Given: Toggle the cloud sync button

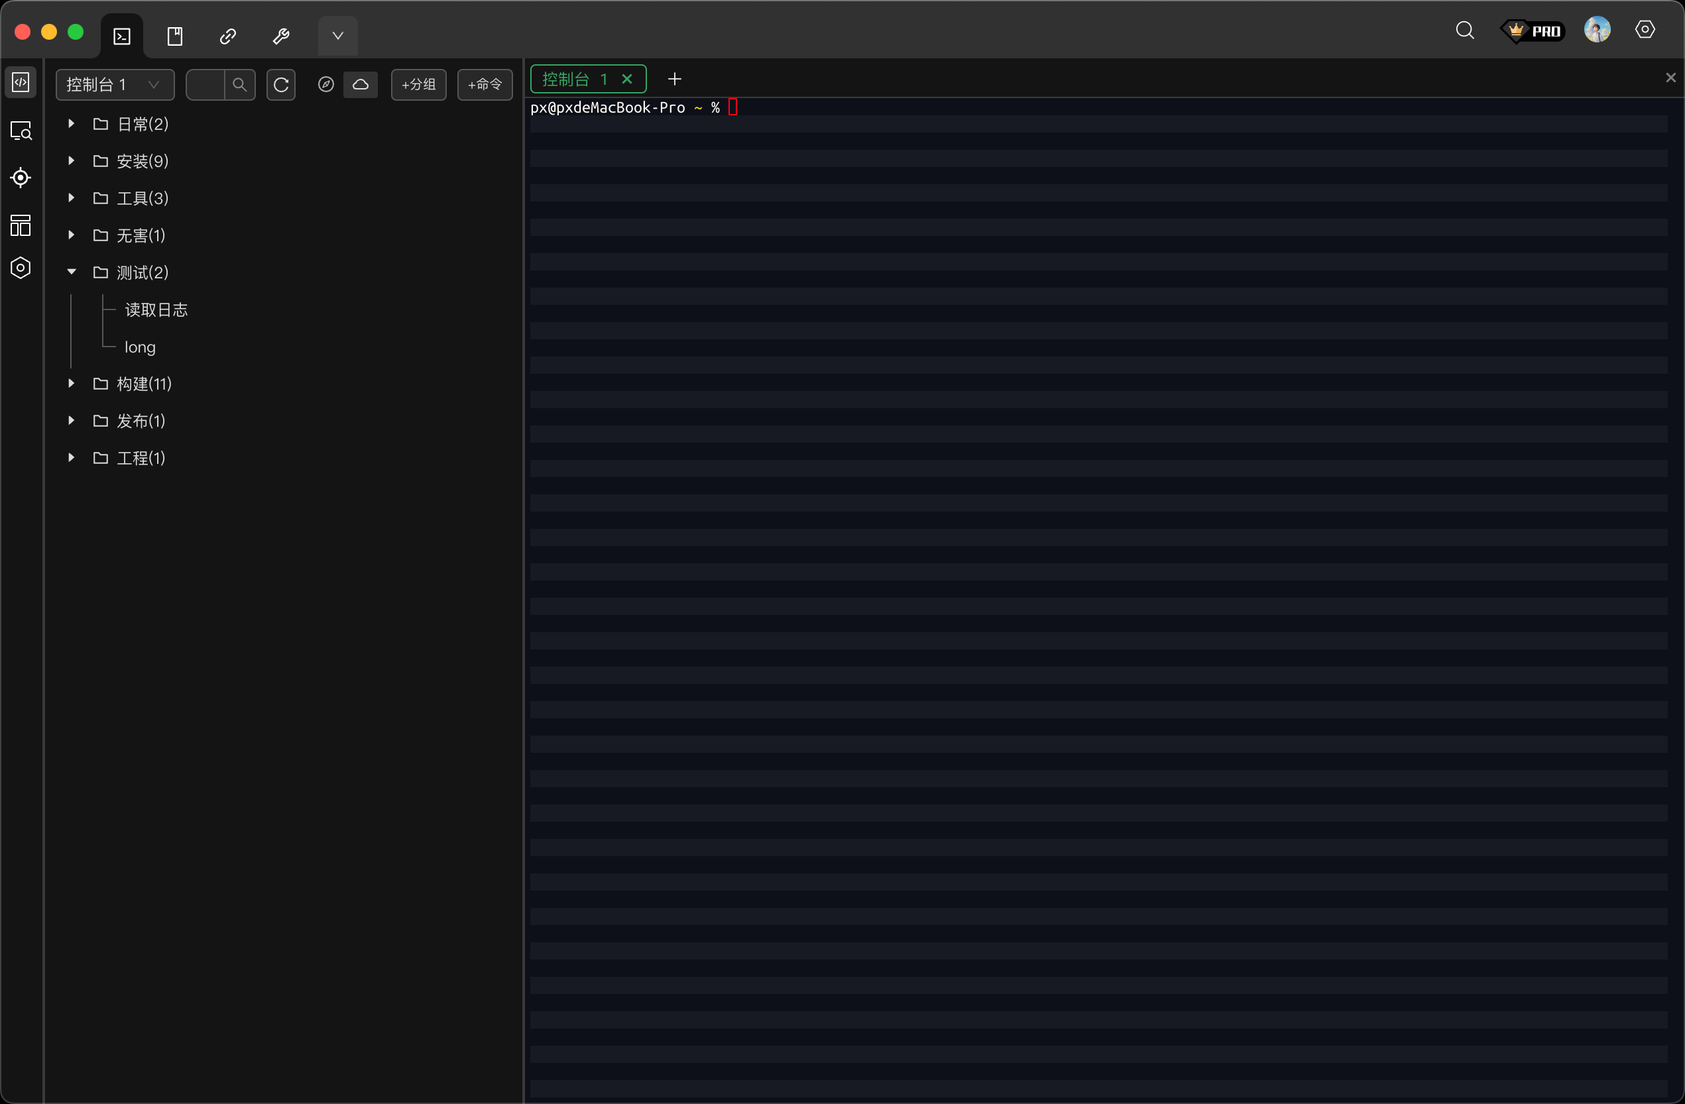Looking at the screenshot, I should pos(361,85).
